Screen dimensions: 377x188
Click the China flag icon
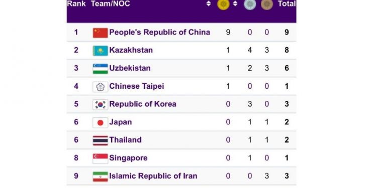tap(100, 33)
